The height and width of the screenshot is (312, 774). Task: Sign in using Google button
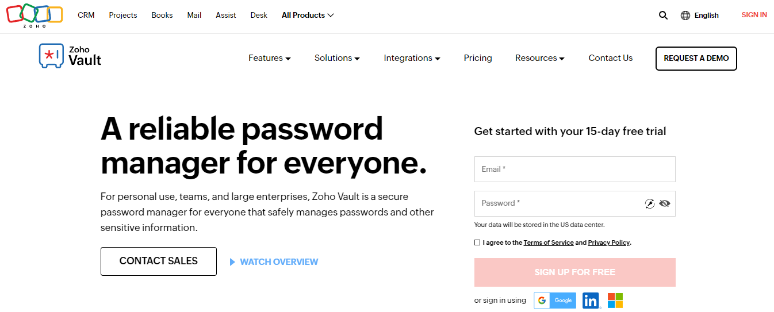tap(555, 301)
